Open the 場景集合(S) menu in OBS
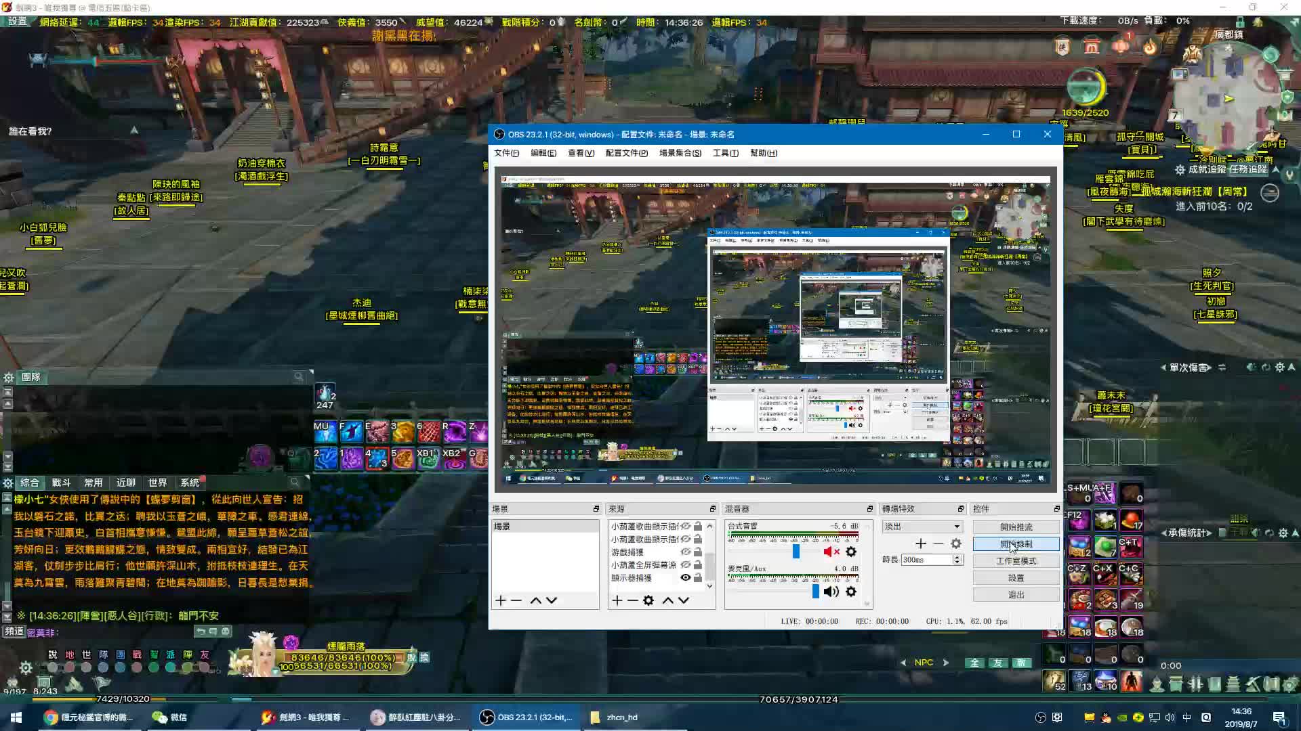Viewport: 1301px width, 731px height. [680, 153]
